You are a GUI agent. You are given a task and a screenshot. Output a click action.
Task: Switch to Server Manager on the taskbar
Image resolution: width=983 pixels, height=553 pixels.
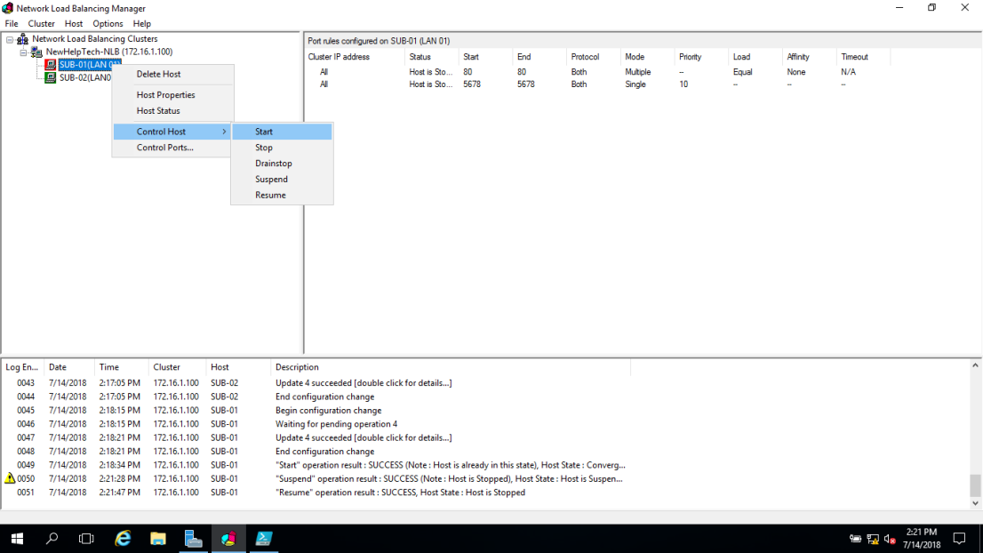(x=193, y=539)
